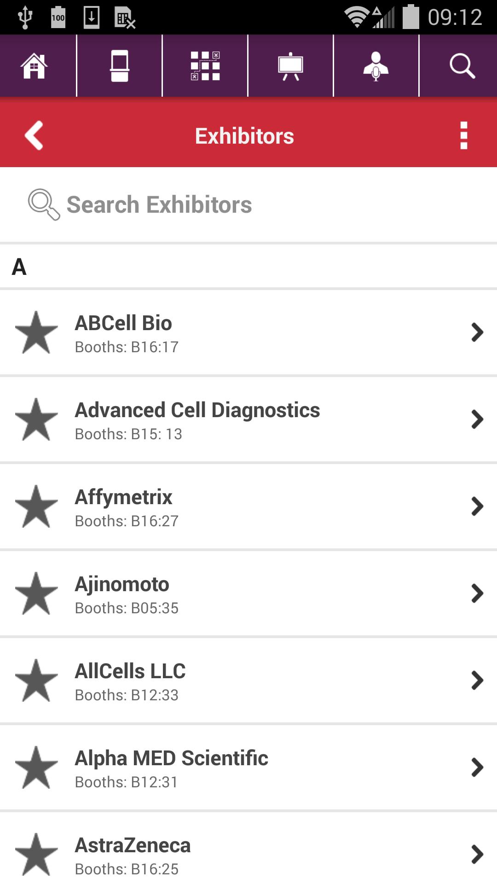Viewport: 497px width, 884px height.
Task: Open the speakers microphone icon tab
Action: [x=376, y=66]
